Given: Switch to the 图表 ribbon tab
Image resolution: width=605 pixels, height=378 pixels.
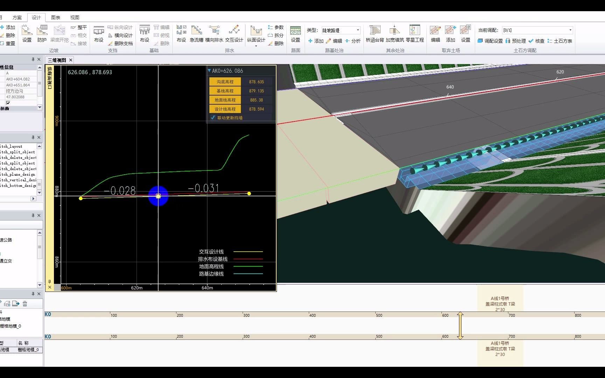Looking at the screenshot, I should (x=56, y=17).
